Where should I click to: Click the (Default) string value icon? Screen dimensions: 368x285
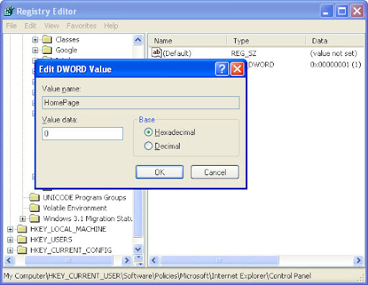coord(157,53)
